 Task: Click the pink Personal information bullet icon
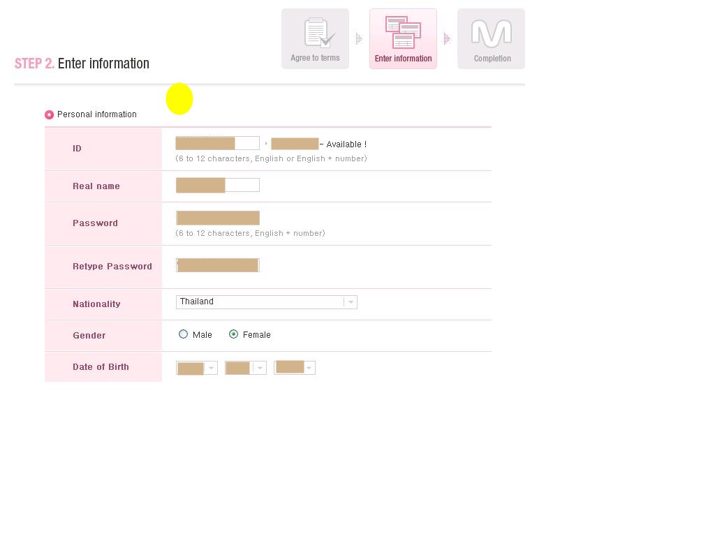pos(50,114)
